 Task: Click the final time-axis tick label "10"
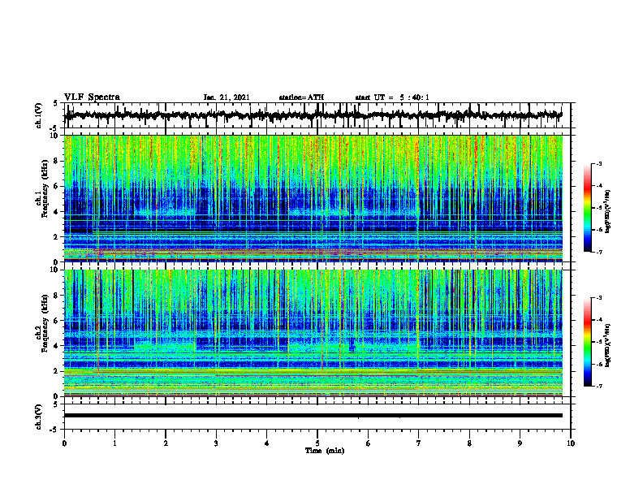pos(571,443)
